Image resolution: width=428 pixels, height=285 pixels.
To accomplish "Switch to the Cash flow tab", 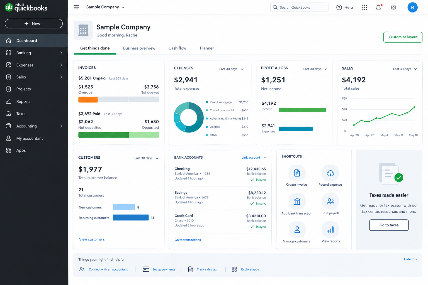I will coord(177,48).
